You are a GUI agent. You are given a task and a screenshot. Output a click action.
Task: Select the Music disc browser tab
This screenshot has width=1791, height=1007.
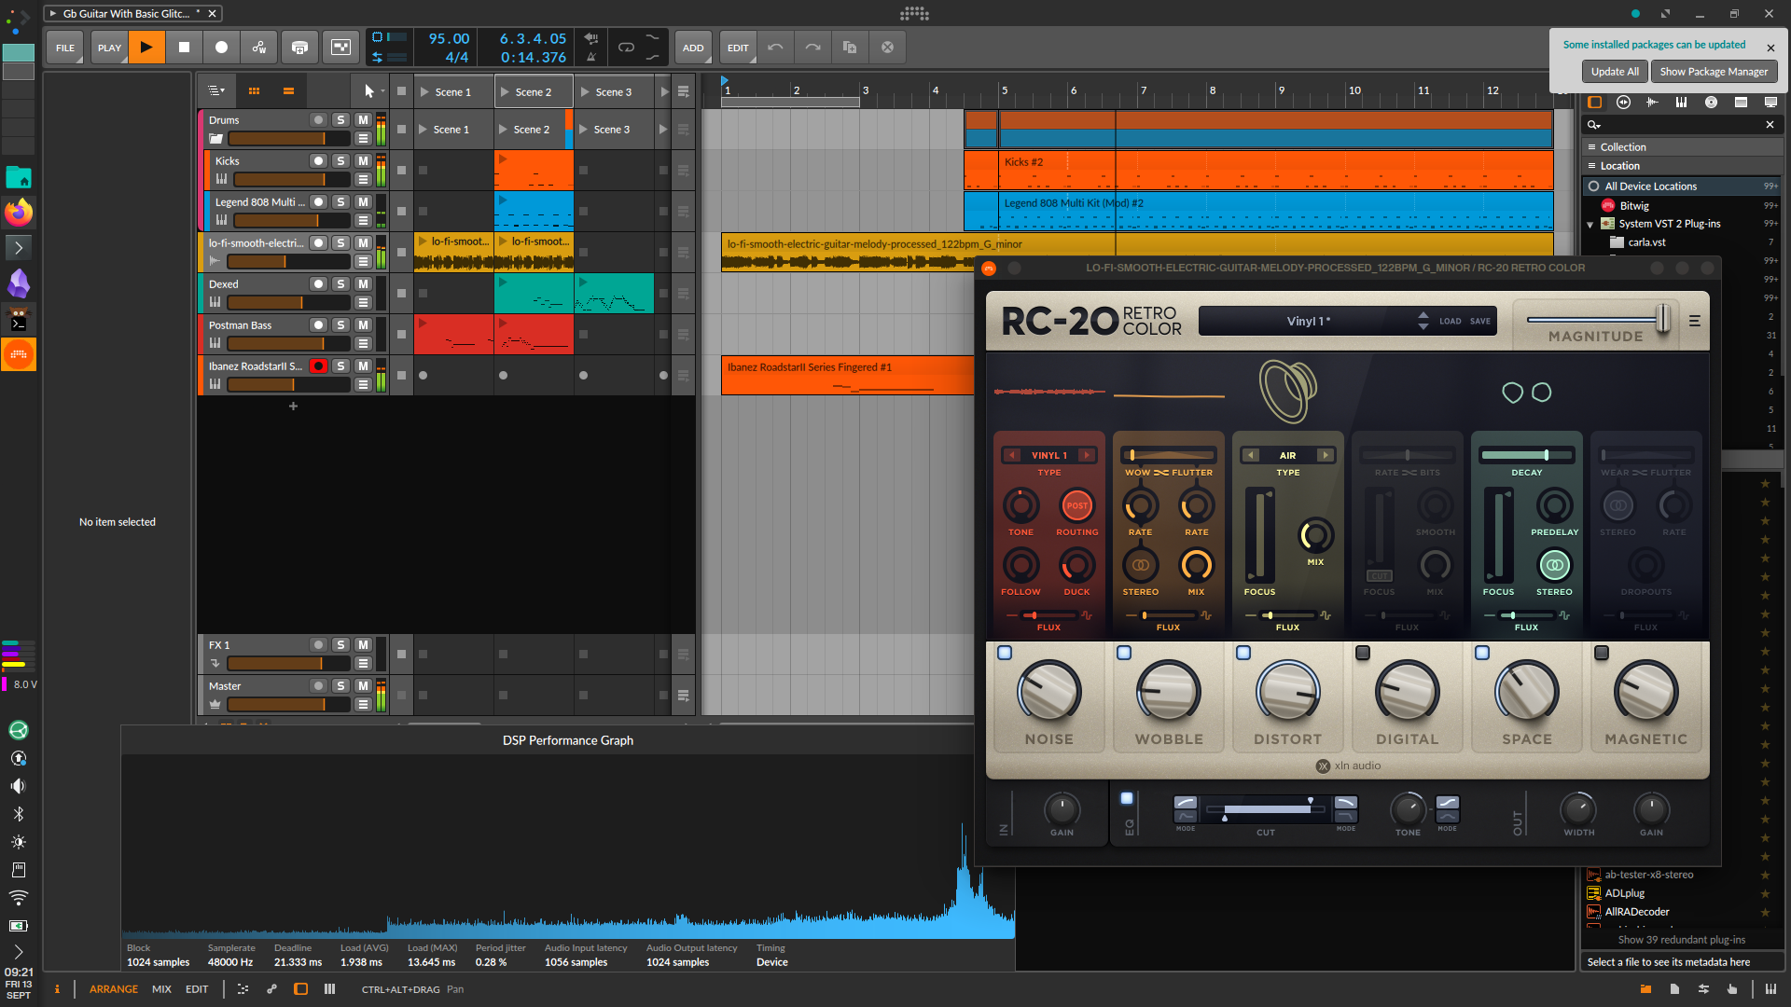[x=1711, y=103]
